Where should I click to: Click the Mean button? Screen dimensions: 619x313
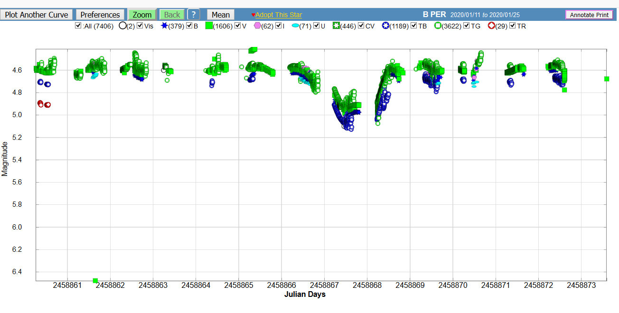(x=221, y=15)
